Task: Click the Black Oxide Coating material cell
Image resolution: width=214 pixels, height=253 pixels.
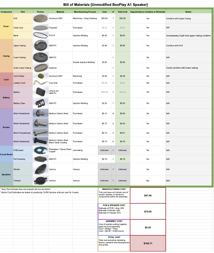Action: click(60, 141)
